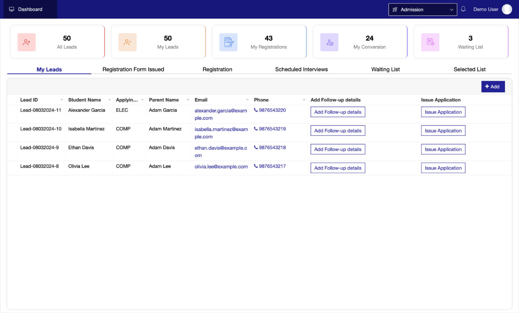Open the Admission module dropdown
Viewport: 519px width, 313px height.
(x=422, y=9)
